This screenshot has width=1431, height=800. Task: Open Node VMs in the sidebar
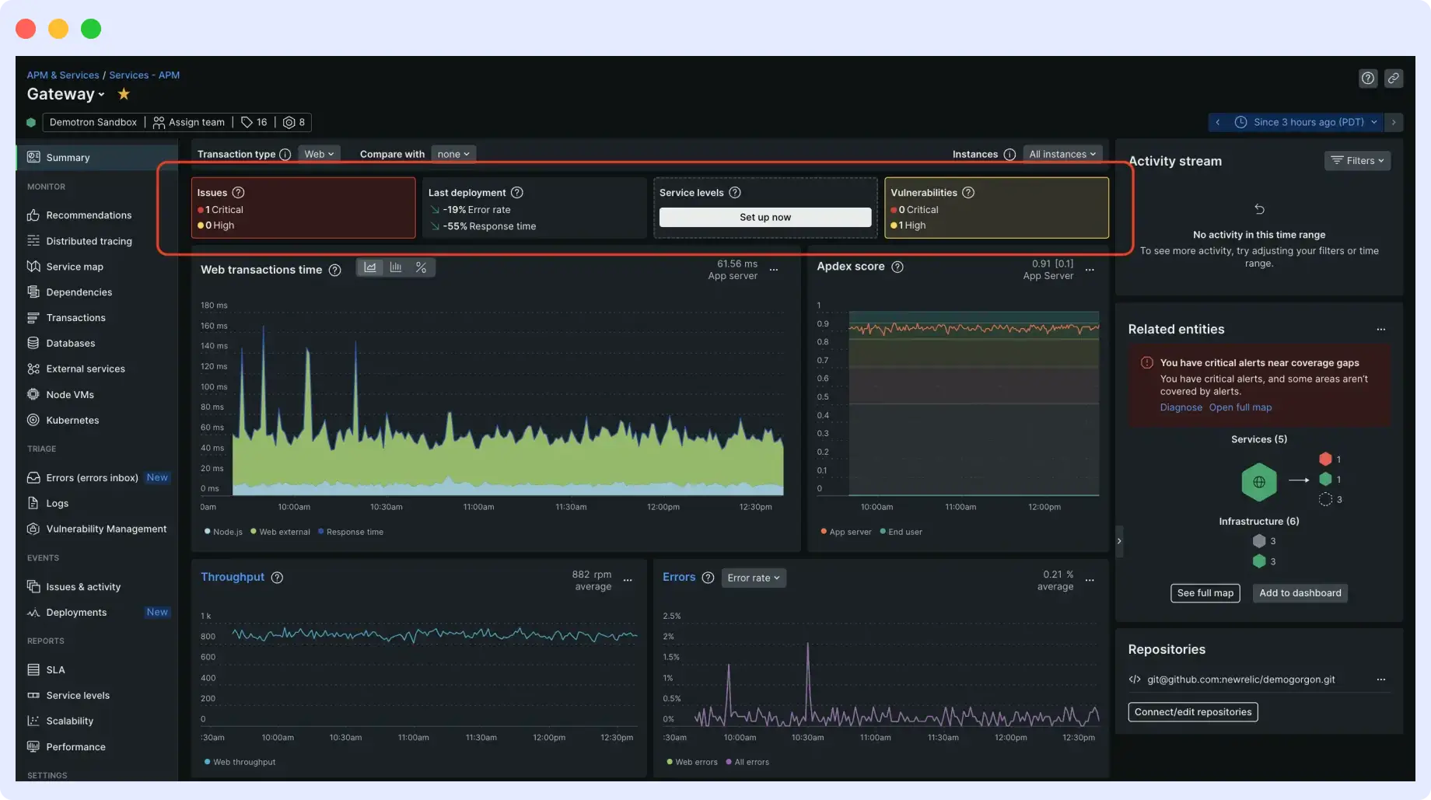(70, 394)
